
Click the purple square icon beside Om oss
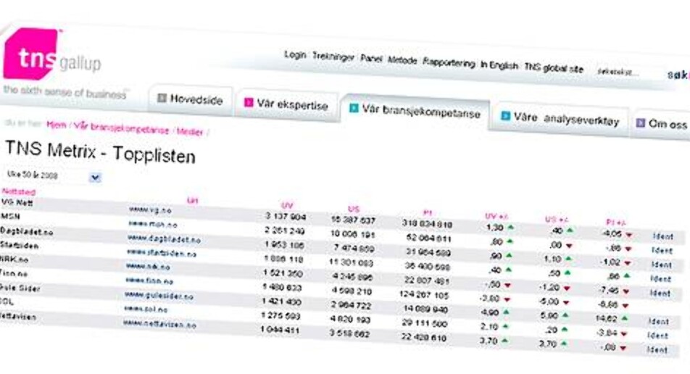(x=640, y=123)
